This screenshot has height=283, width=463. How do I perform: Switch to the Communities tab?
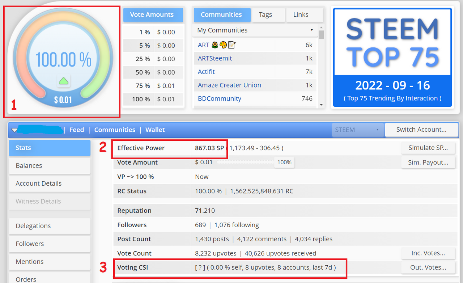[x=221, y=15]
